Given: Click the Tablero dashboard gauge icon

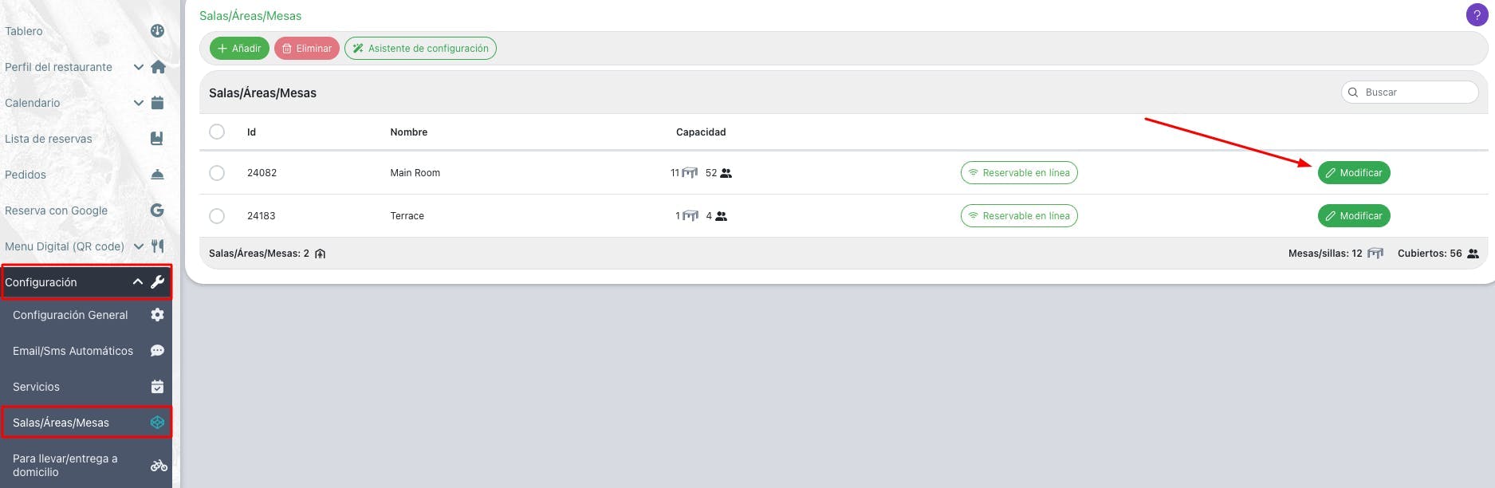Looking at the screenshot, I should click(157, 31).
